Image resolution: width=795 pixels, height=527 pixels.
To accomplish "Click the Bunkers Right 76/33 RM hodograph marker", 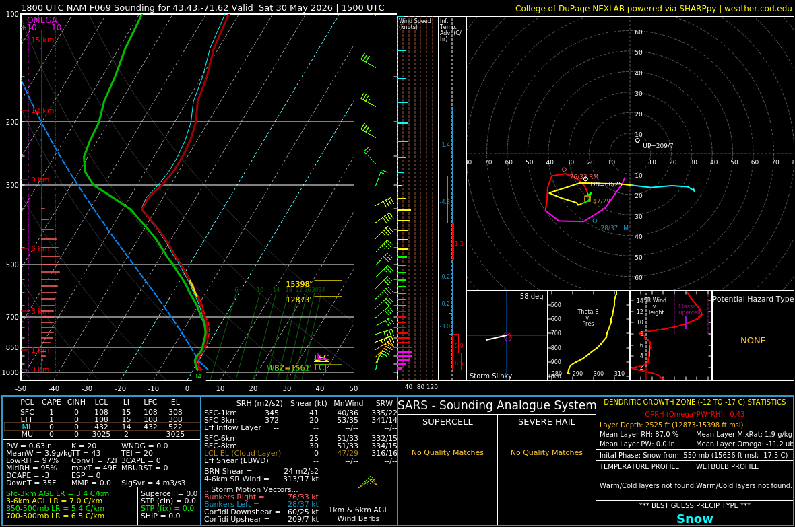I will click(565, 170).
